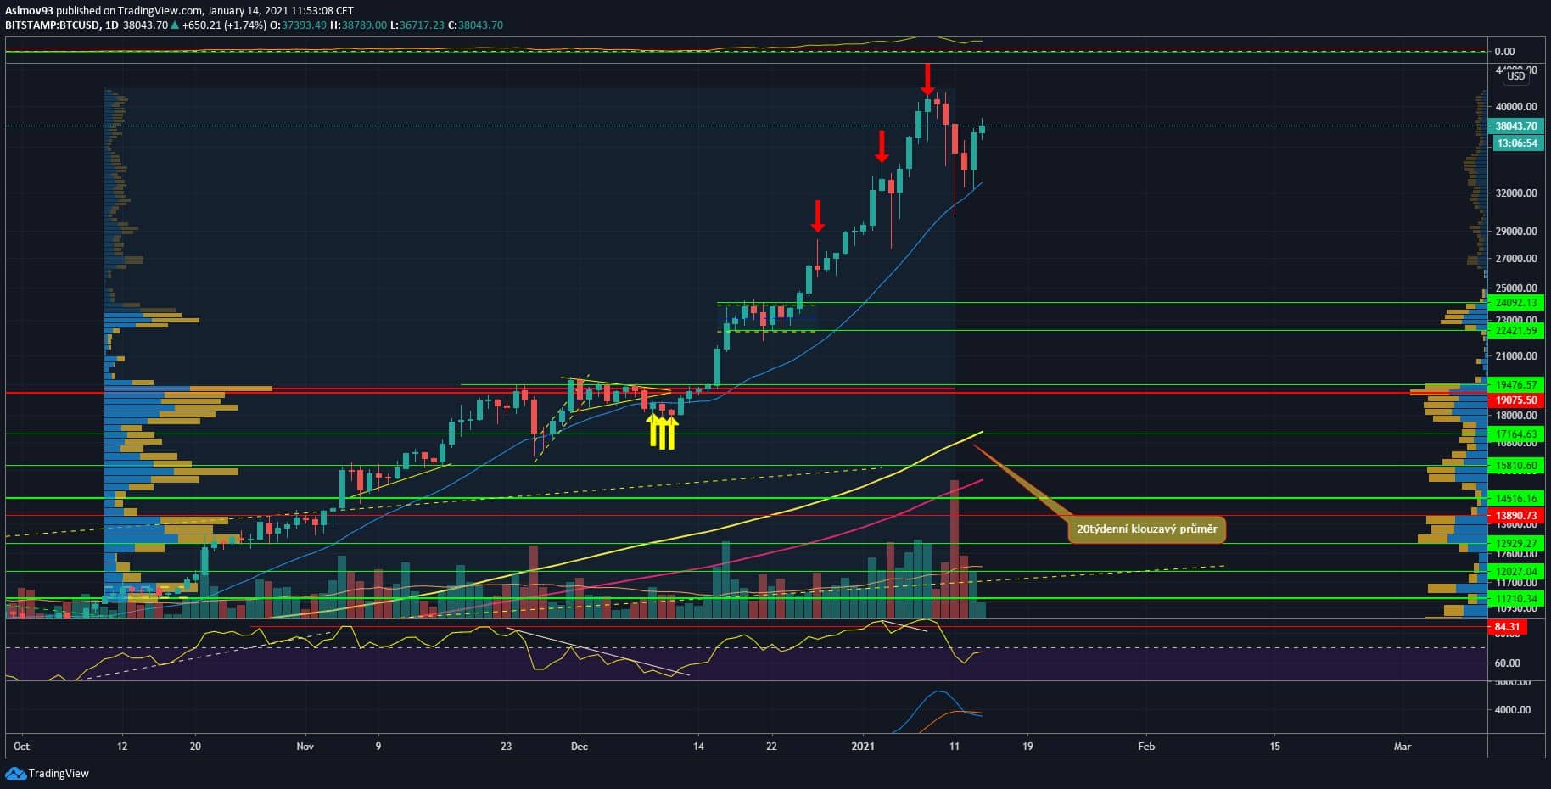
Task: Select the 14516.16 green level label
Action: pos(1516,499)
